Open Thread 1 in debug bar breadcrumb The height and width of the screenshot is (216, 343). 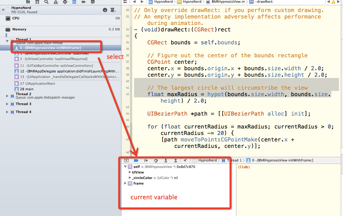coord(232,161)
